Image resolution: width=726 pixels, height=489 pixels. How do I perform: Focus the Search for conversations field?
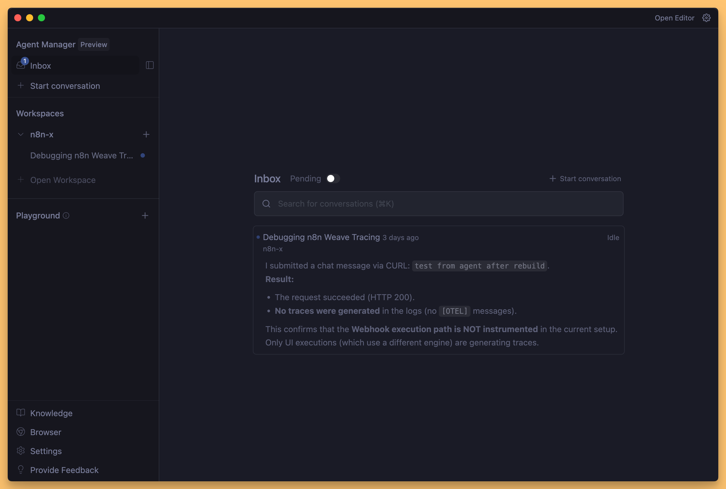(438, 204)
